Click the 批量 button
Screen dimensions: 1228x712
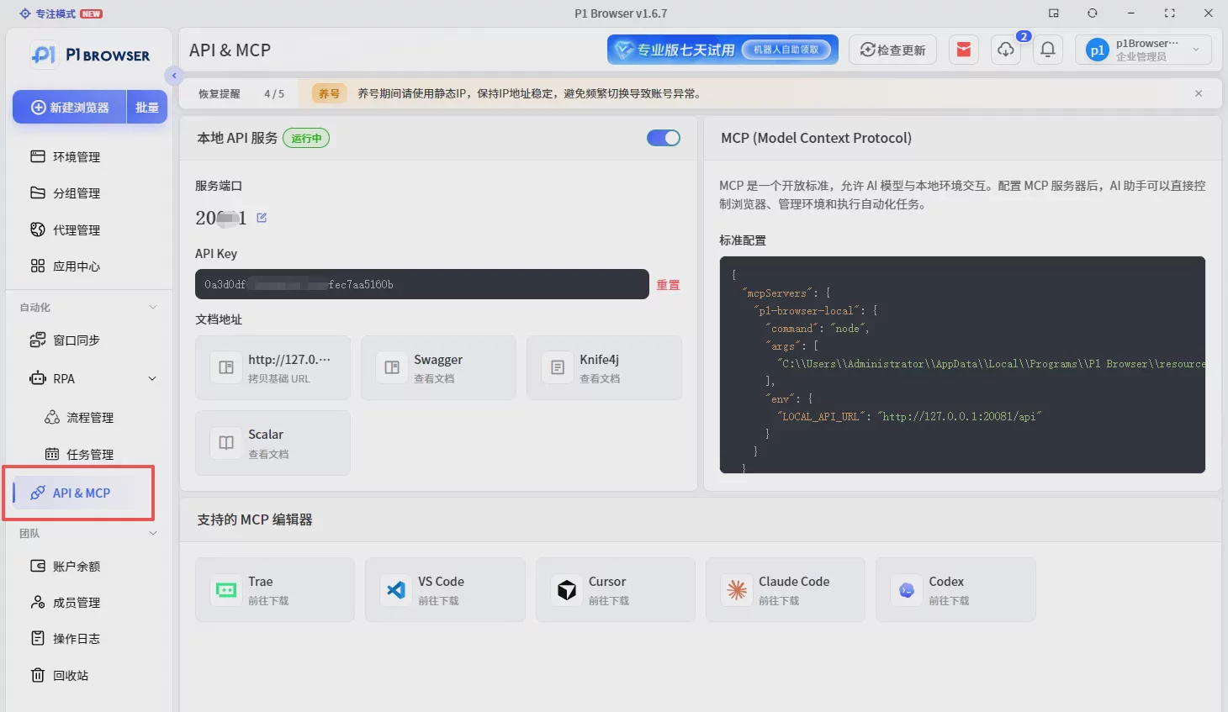coord(147,108)
